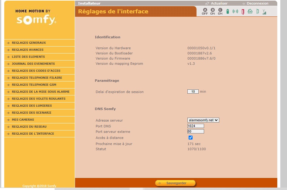Click the Copyright ©2010 Somfy text
287x190 pixels.
tap(39, 186)
